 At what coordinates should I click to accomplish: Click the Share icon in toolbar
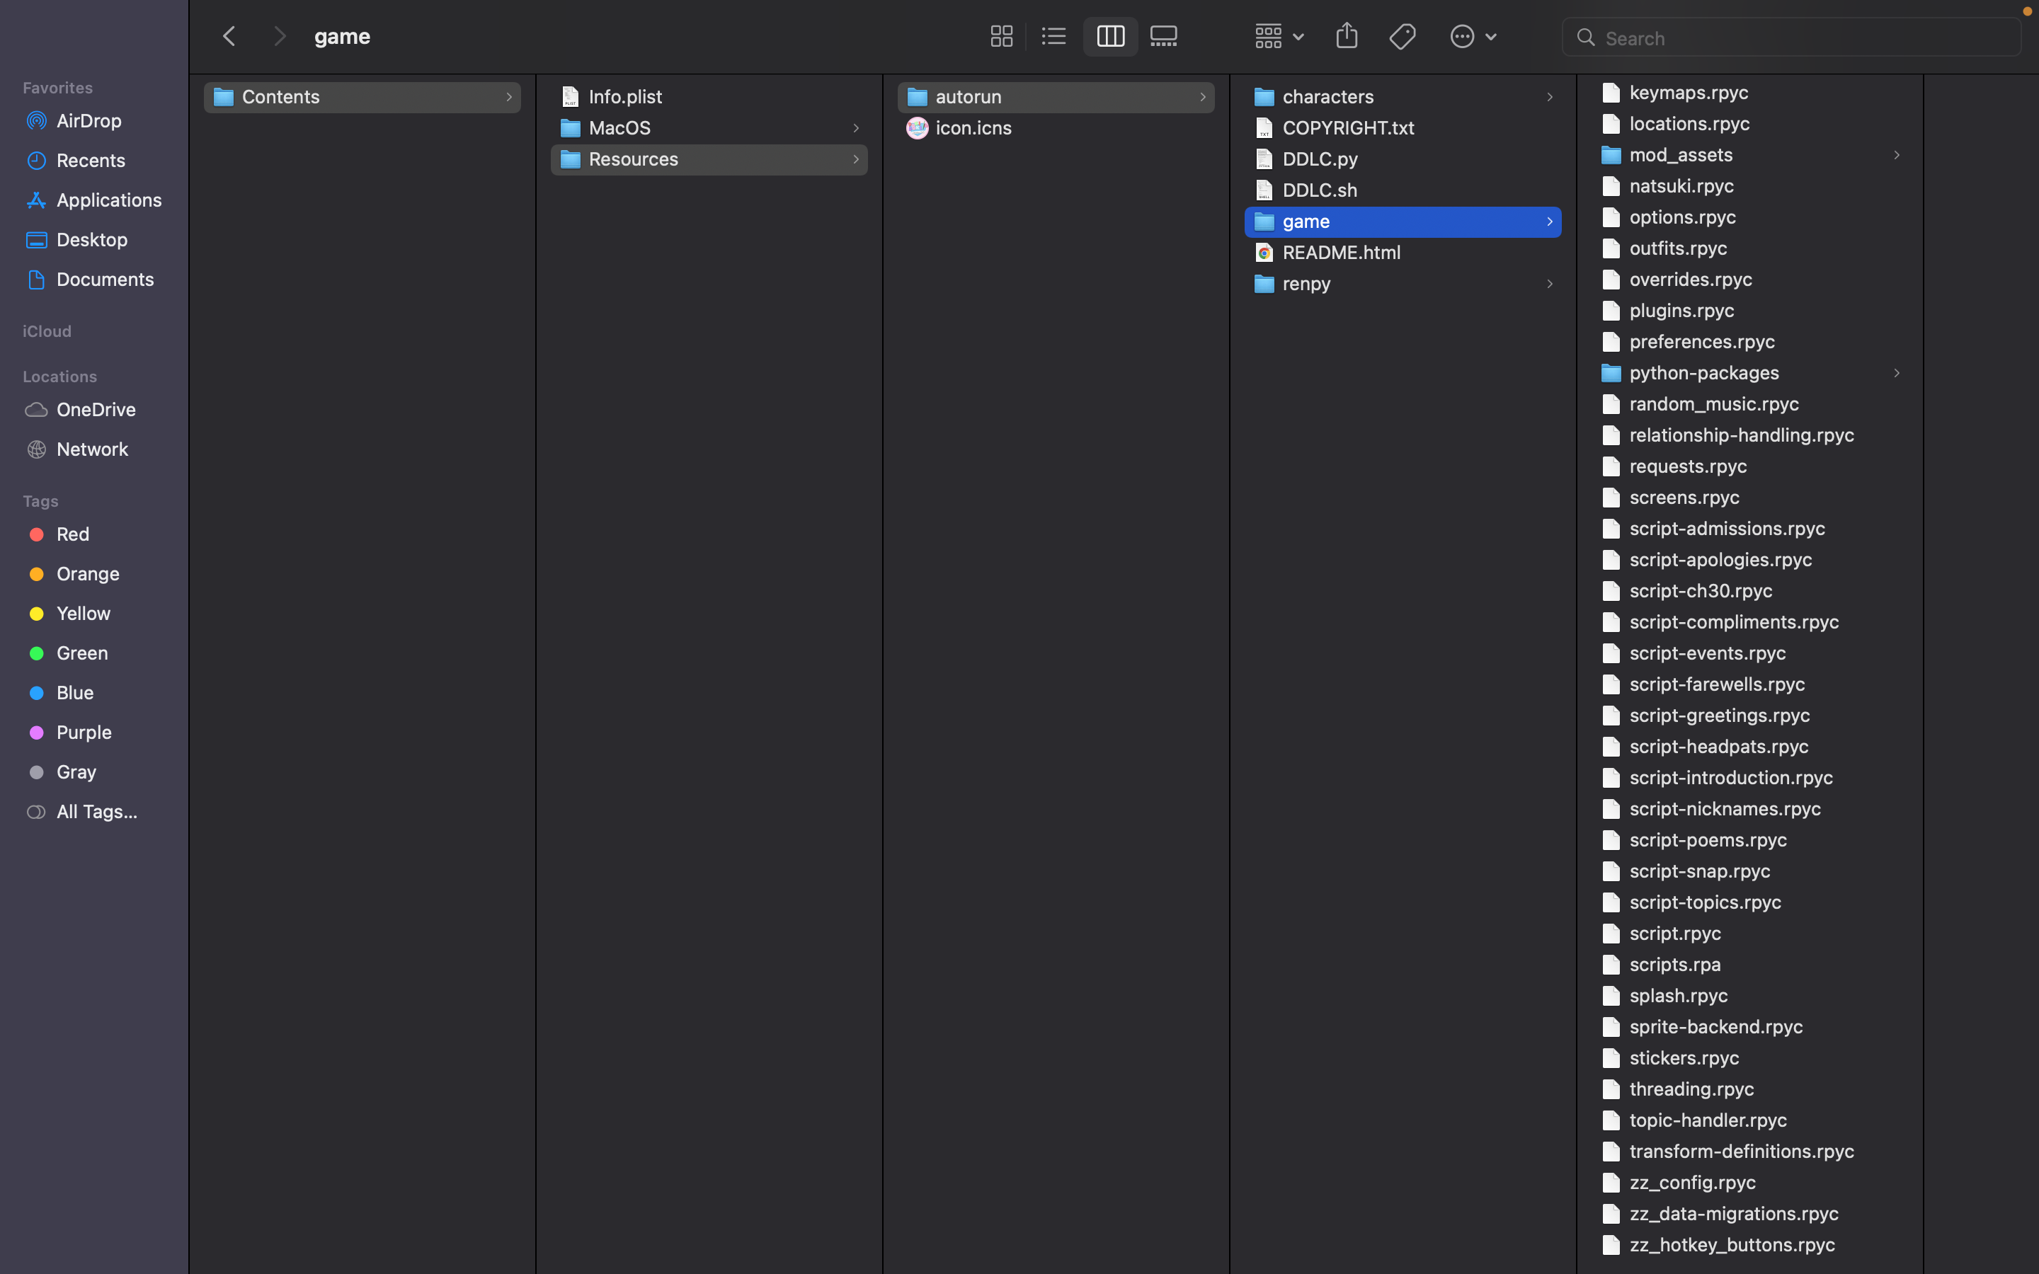1347,36
